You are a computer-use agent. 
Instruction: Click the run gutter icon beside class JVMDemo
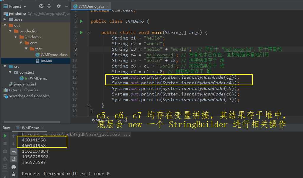coord(81,21)
